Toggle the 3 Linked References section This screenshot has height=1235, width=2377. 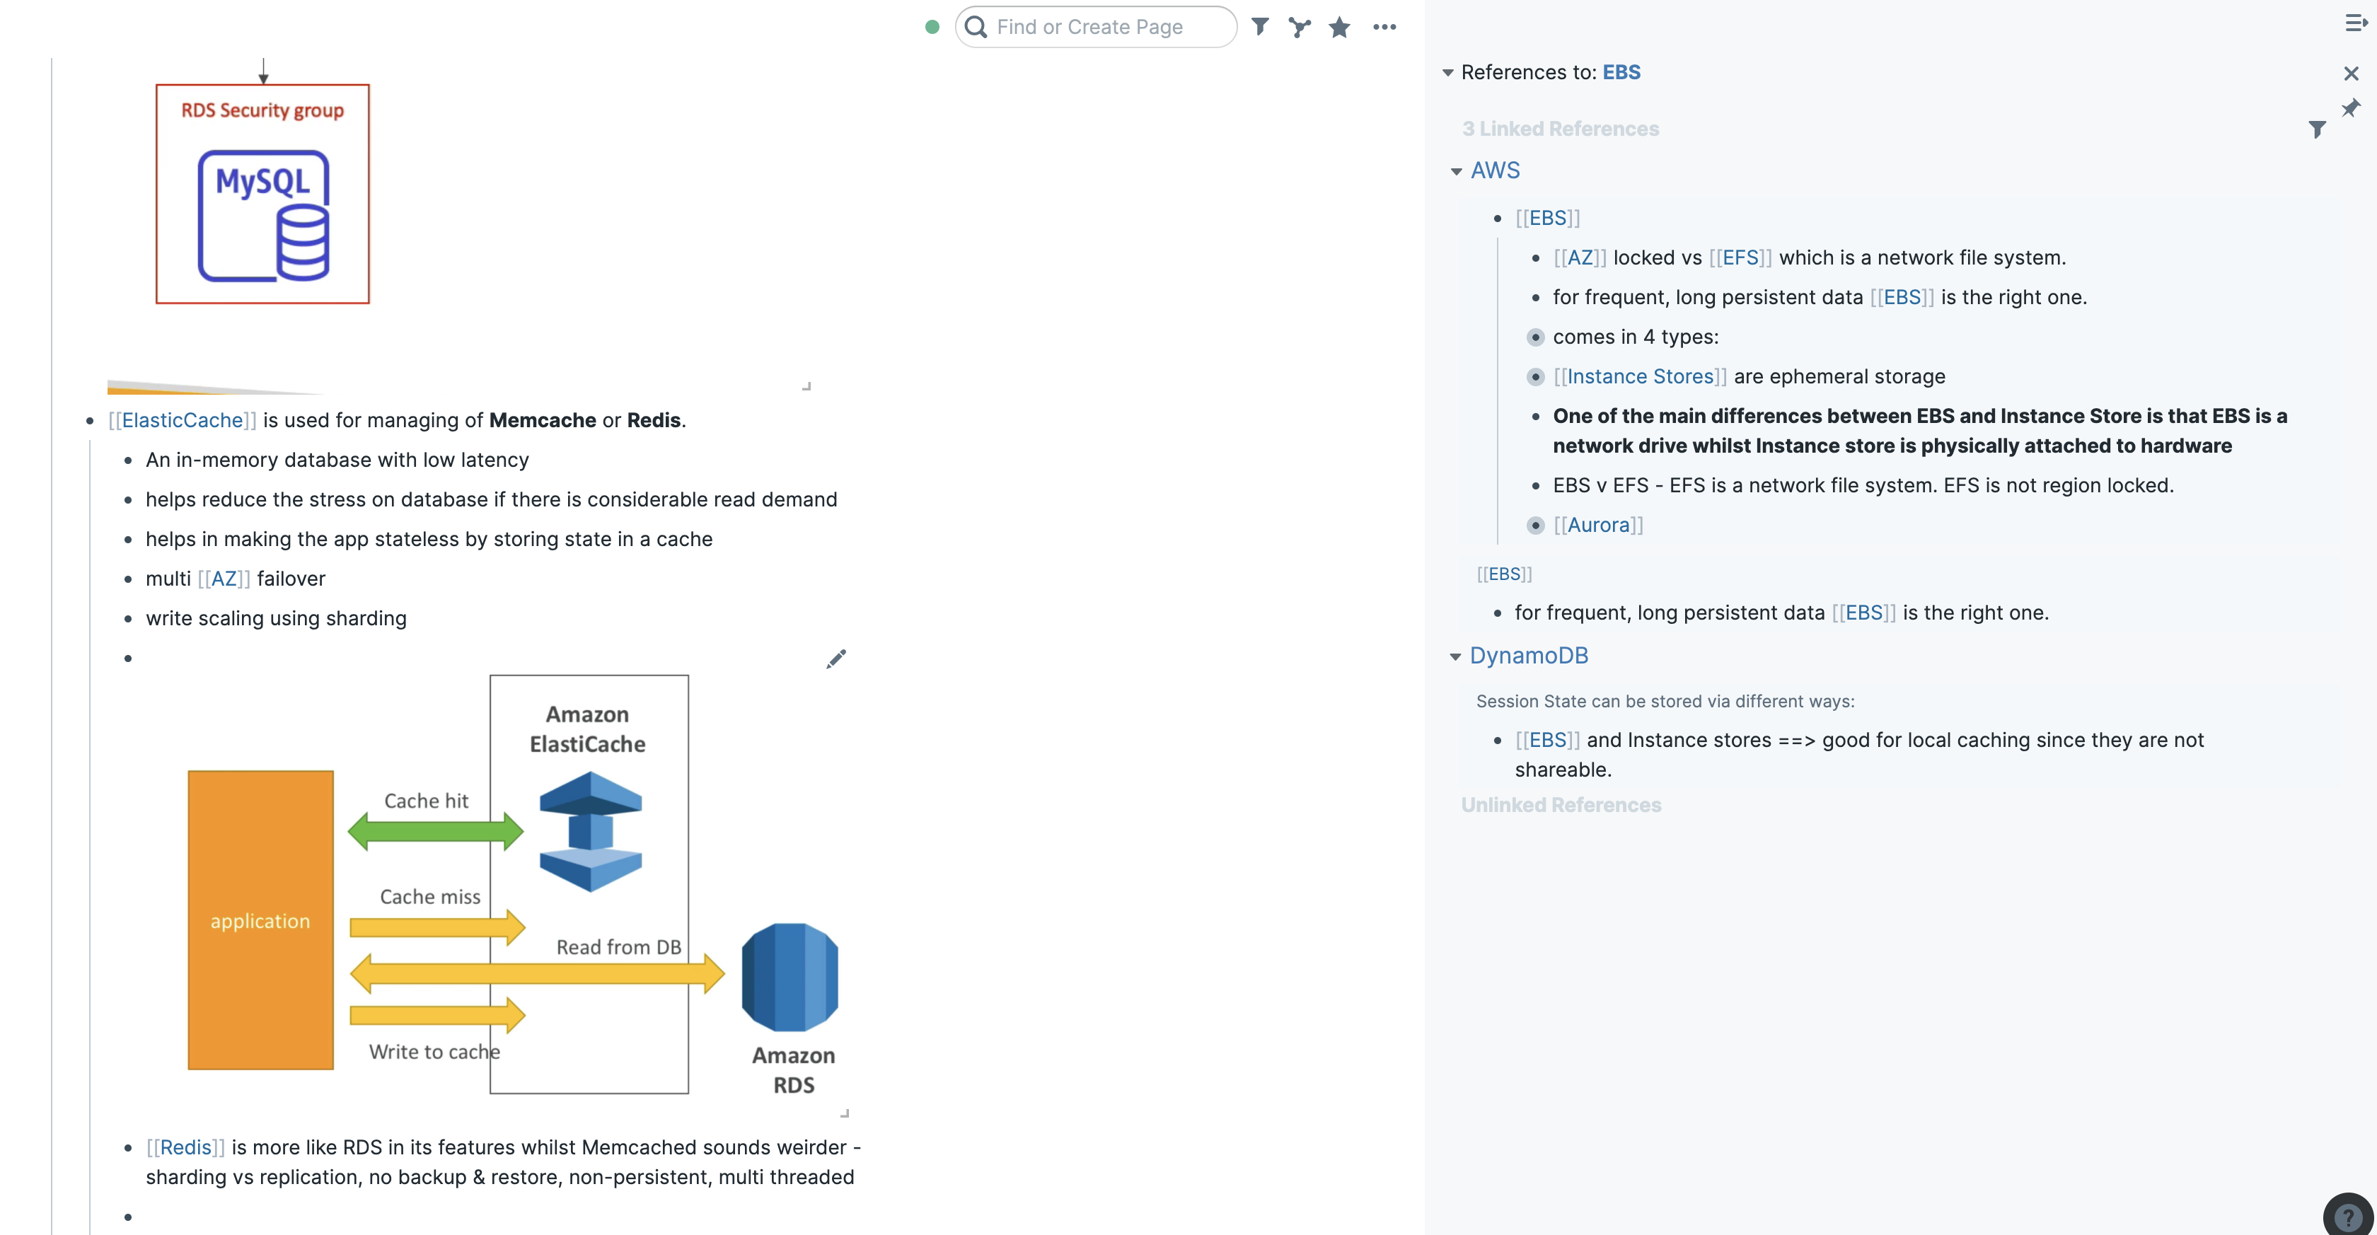[x=1561, y=129]
